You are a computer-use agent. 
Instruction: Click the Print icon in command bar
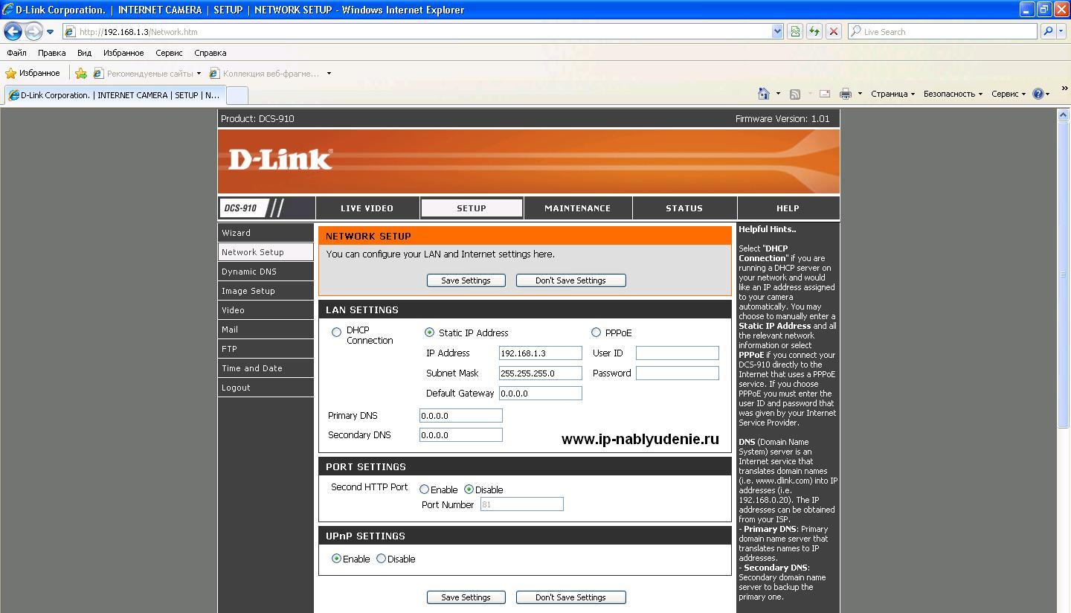coord(846,94)
